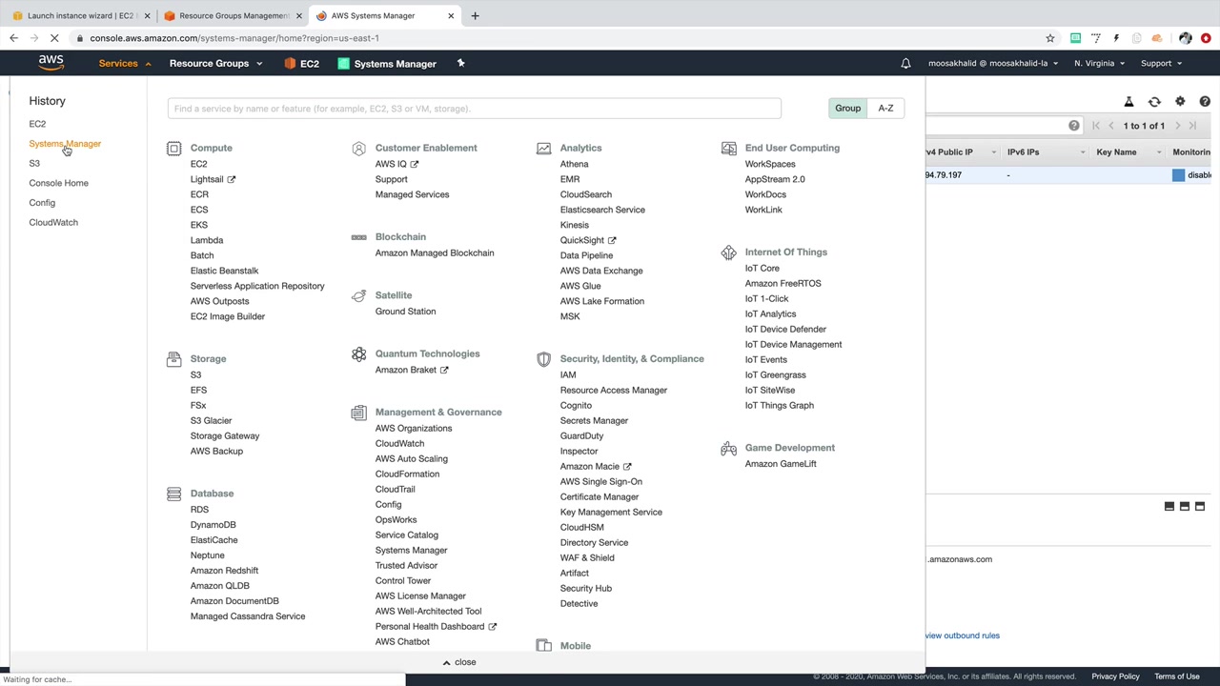Click the Game Development controller icon

click(728, 448)
